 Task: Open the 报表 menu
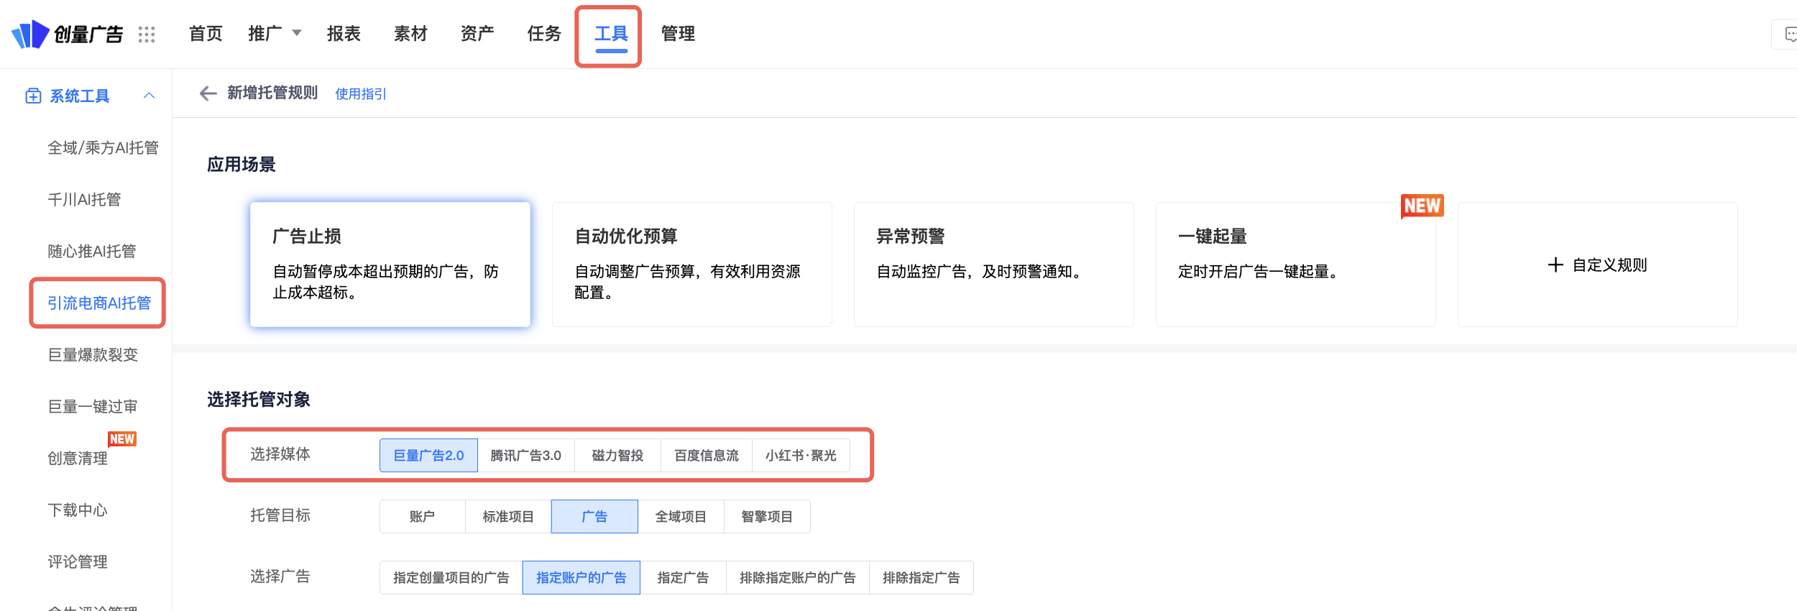(344, 34)
